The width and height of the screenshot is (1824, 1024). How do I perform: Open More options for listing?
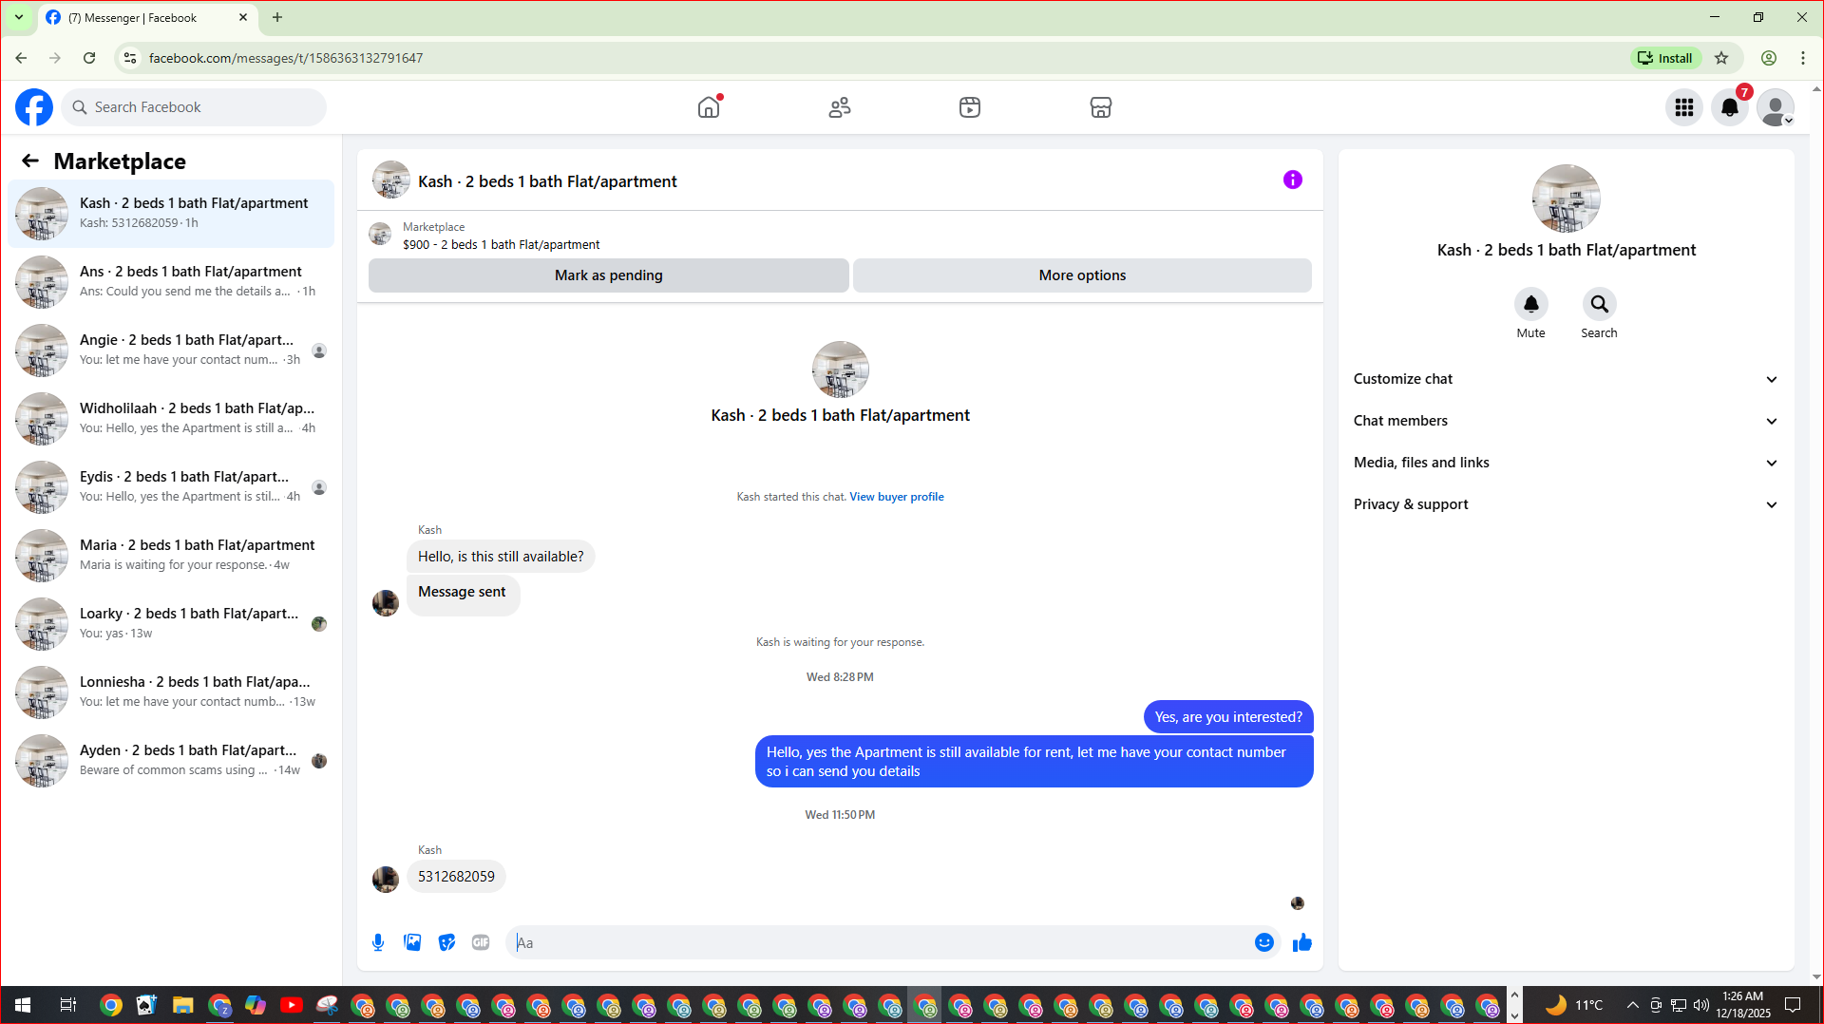coord(1082,275)
